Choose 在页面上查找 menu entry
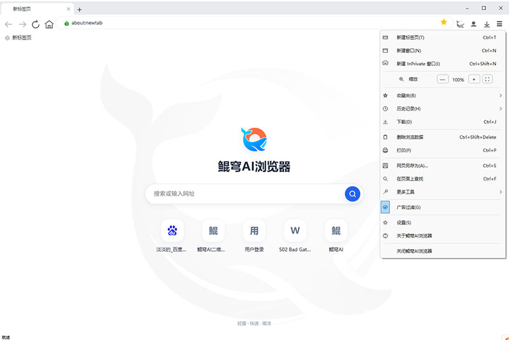The width and height of the screenshot is (509, 340). [443, 179]
